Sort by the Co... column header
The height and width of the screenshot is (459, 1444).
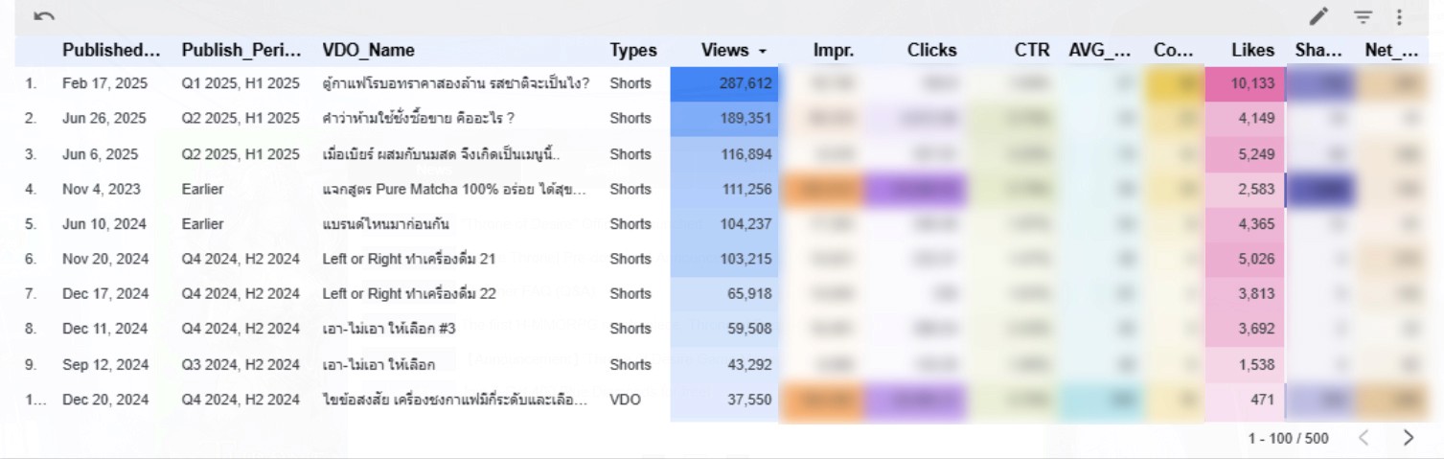[x=1173, y=50]
